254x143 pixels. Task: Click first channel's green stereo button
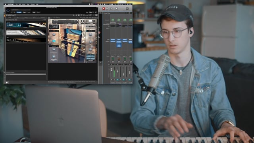coord(113,58)
